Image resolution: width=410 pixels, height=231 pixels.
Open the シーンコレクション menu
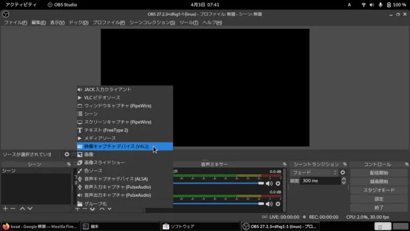[152, 22]
